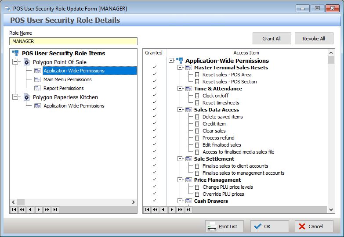The height and width of the screenshot is (237, 344).
Task: Click the grid icon beside Reset sales - POS Area
Action: click(x=197, y=75)
